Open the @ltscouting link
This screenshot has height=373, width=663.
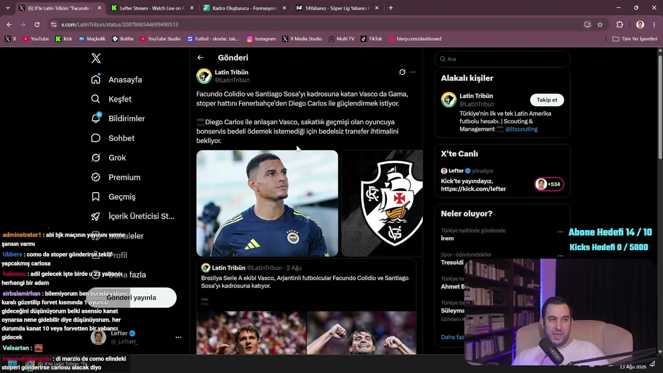pyautogui.click(x=521, y=129)
